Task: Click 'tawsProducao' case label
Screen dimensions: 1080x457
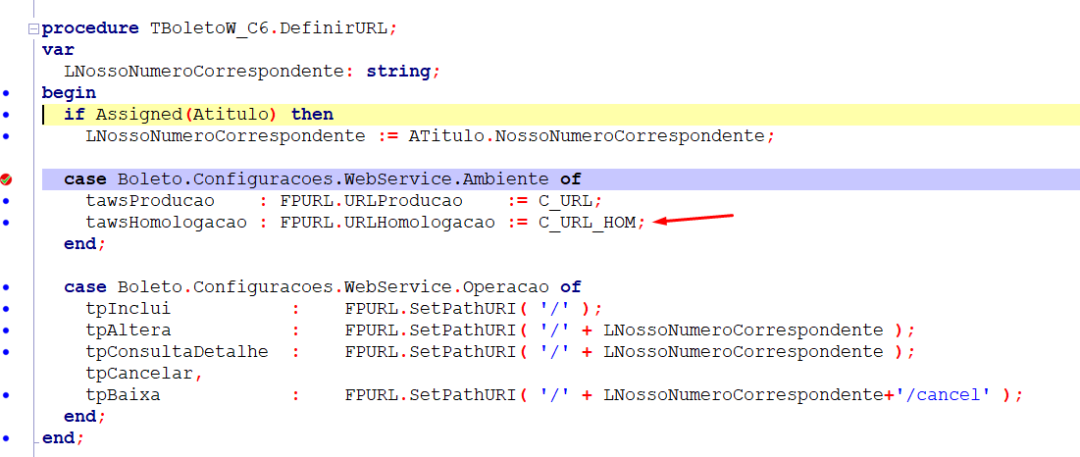Action: [150, 201]
